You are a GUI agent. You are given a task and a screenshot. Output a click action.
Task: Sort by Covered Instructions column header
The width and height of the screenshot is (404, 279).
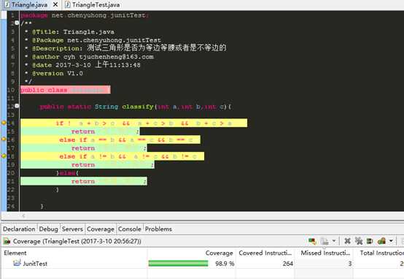[265, 253]
